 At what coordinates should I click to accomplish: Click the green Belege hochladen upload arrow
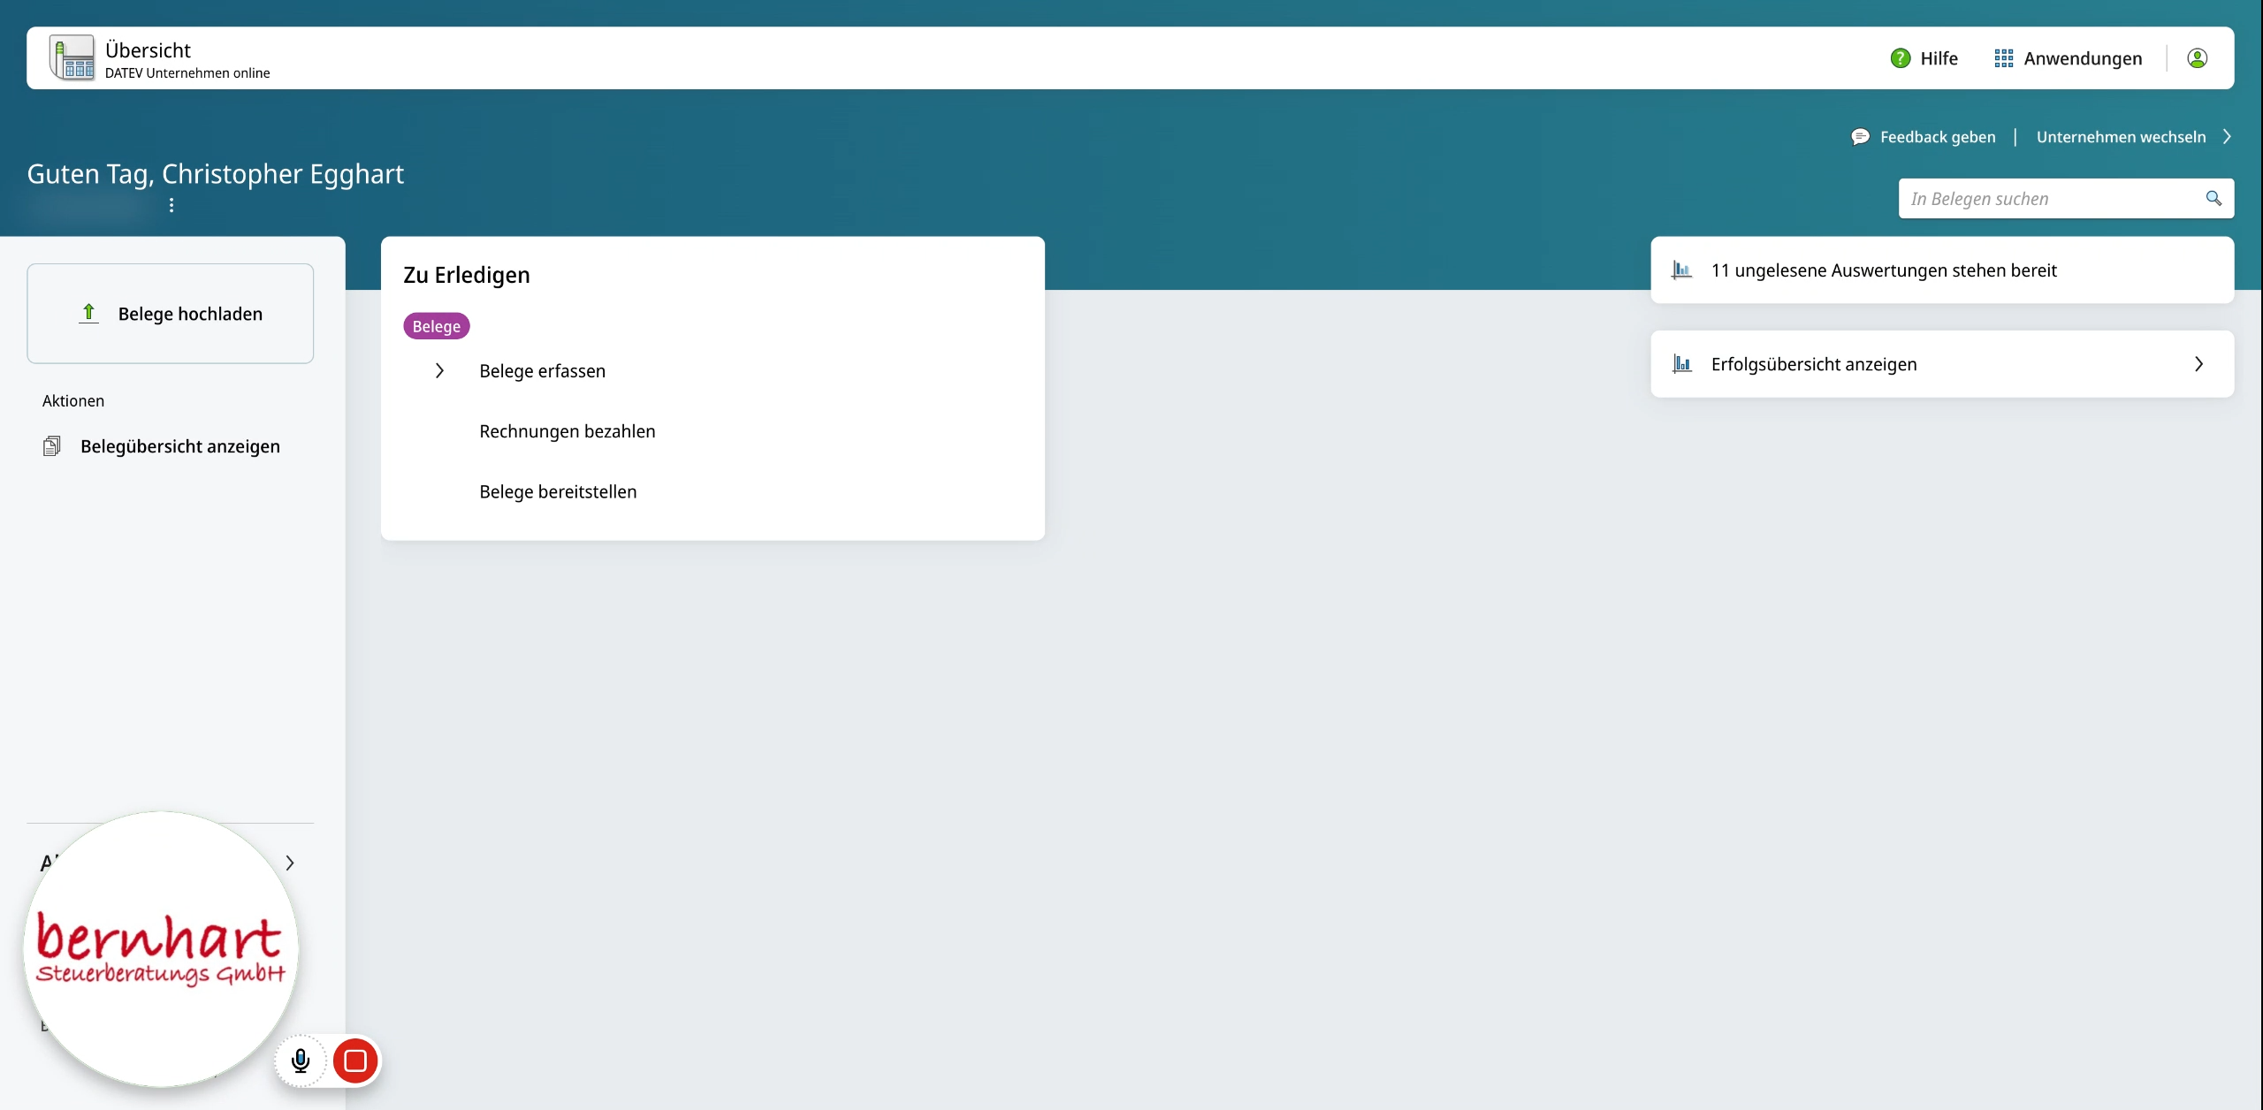point(88,313)
